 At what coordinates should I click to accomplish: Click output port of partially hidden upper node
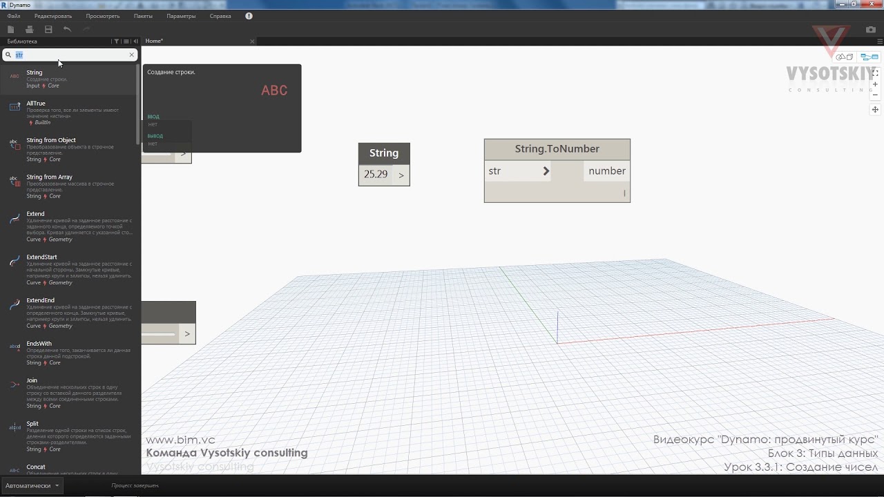click(183, 155)
